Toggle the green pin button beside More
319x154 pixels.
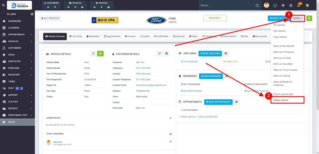309,18
